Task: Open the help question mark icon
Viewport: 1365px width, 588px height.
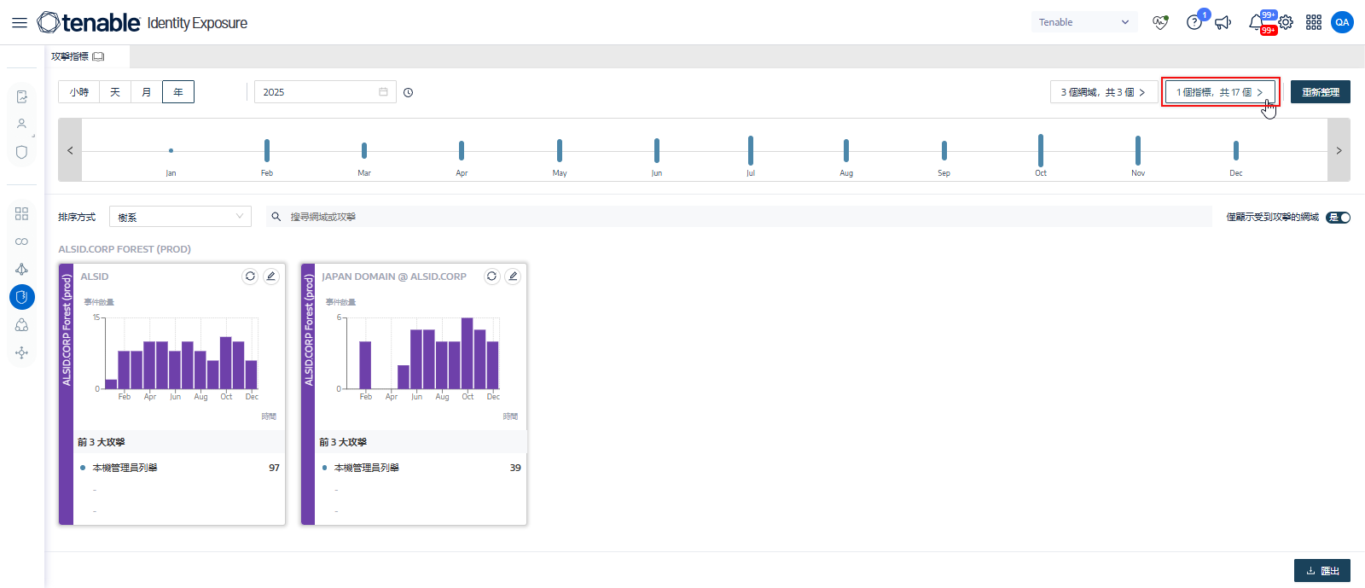Action: point(1194,23)
